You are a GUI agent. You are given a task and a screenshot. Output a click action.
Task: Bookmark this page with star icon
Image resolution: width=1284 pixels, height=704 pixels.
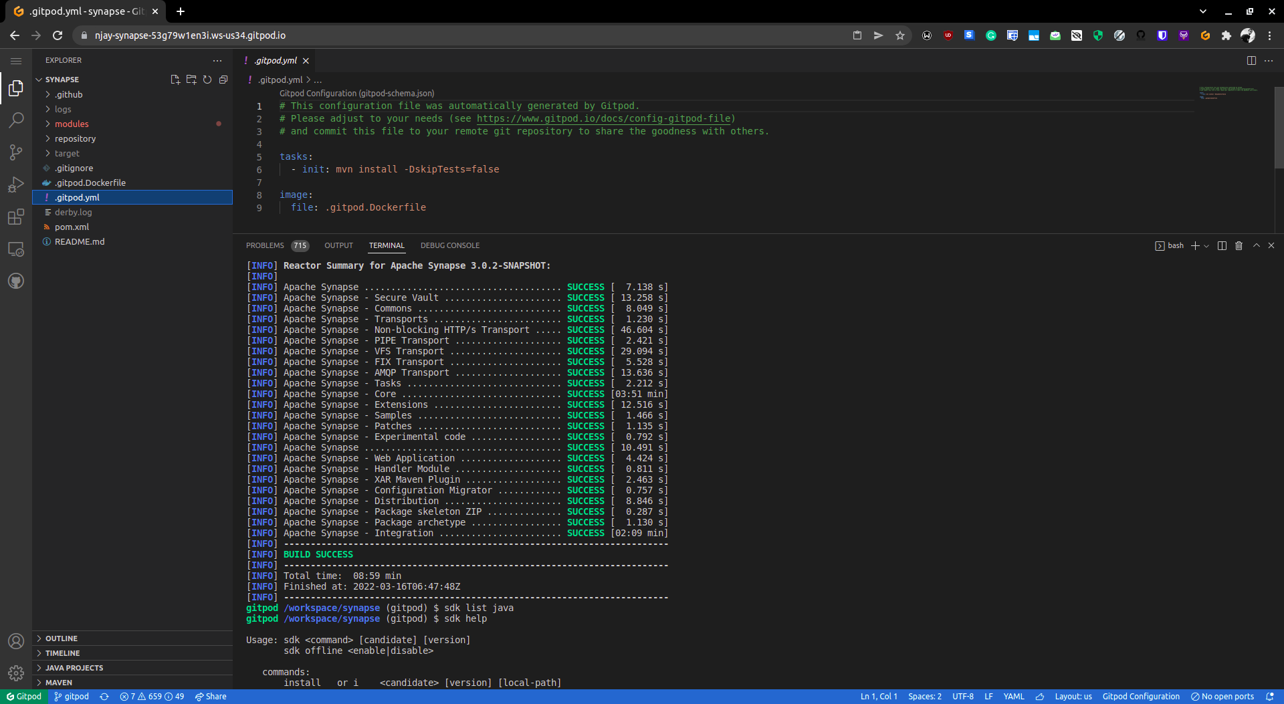(x=900, y=35)
